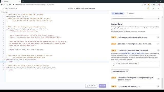
Task: Fold the elapsed_time_in_minutes function at line 27
Action: [5, 68]
